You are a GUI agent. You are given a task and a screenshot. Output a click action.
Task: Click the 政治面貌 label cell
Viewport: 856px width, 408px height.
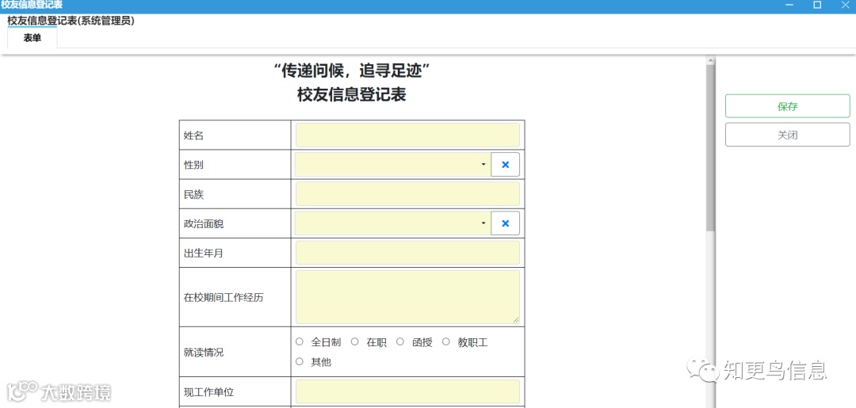point(235,223)
